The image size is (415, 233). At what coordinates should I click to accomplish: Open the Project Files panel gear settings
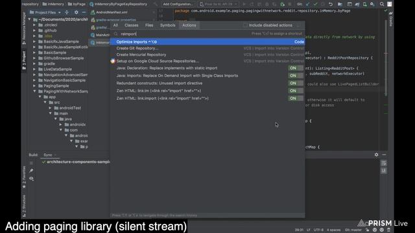(x=77, y=12)
